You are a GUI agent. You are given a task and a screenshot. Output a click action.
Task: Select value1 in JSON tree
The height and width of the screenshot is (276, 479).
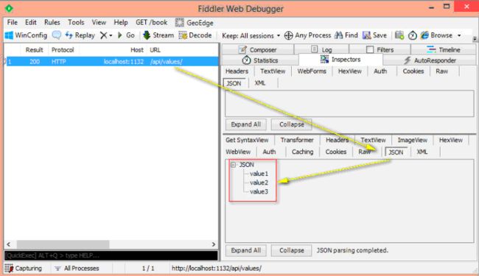tap(259, 174)
